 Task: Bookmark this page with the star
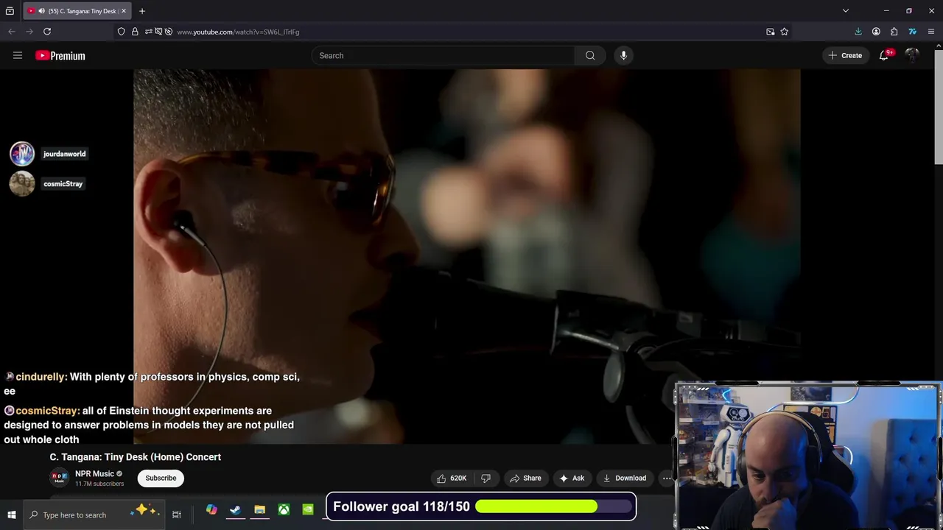tap(785, 32)
